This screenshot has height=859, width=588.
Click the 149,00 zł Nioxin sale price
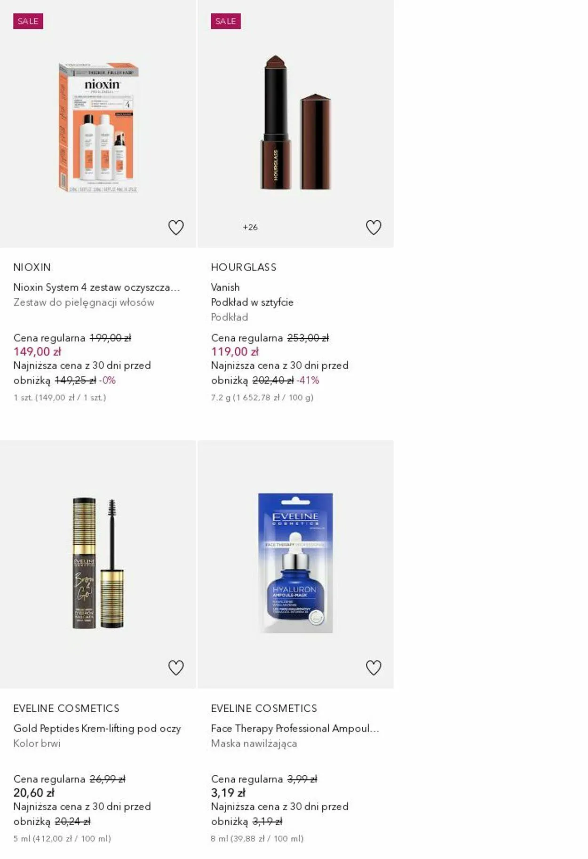point(38,351)
